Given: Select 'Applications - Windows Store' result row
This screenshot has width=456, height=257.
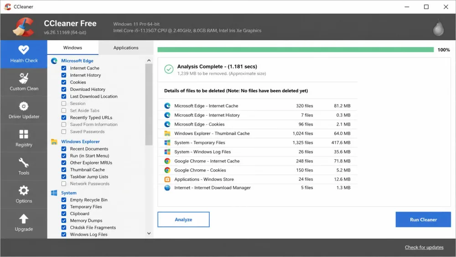Looking at the screenshot, I should click(257, 179).
